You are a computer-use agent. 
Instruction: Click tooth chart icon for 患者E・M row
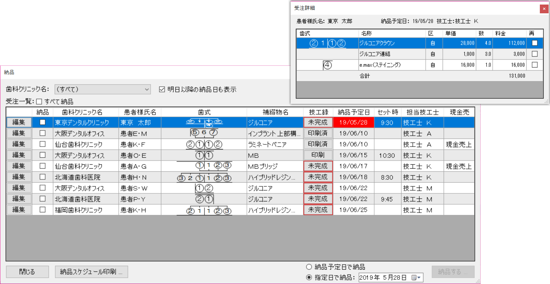tap(204, 133)
